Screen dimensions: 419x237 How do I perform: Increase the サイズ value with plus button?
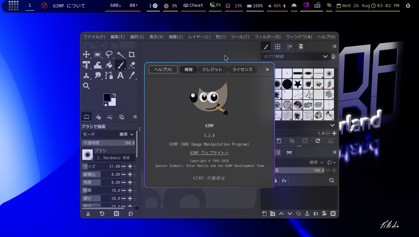click(x=130, y=166)
